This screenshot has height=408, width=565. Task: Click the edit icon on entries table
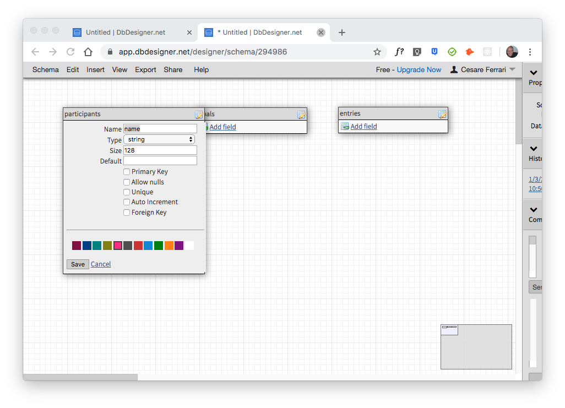tap(442, 114)
